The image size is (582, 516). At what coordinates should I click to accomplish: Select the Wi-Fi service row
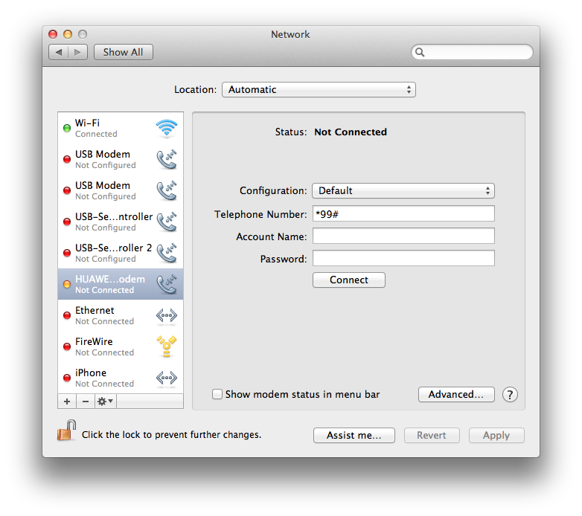(121, 128)
